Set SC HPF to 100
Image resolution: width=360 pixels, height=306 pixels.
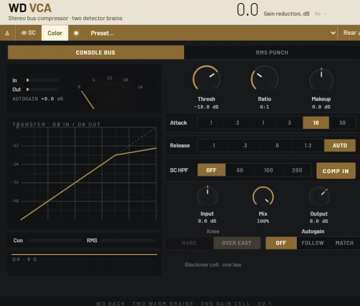[x=268, y=170]
